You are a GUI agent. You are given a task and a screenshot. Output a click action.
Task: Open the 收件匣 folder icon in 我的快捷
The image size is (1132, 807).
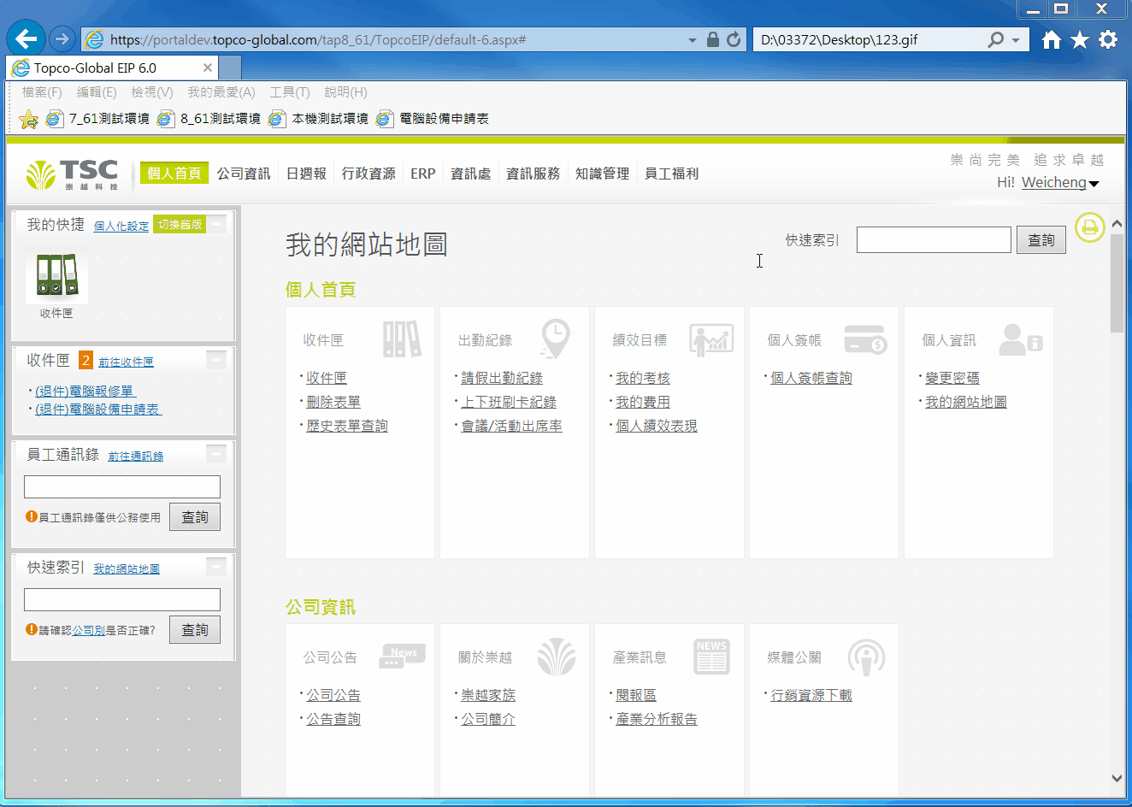click(x=56, y=276)
